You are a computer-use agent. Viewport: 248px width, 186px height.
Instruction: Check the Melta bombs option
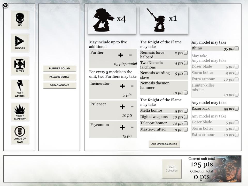186,111
